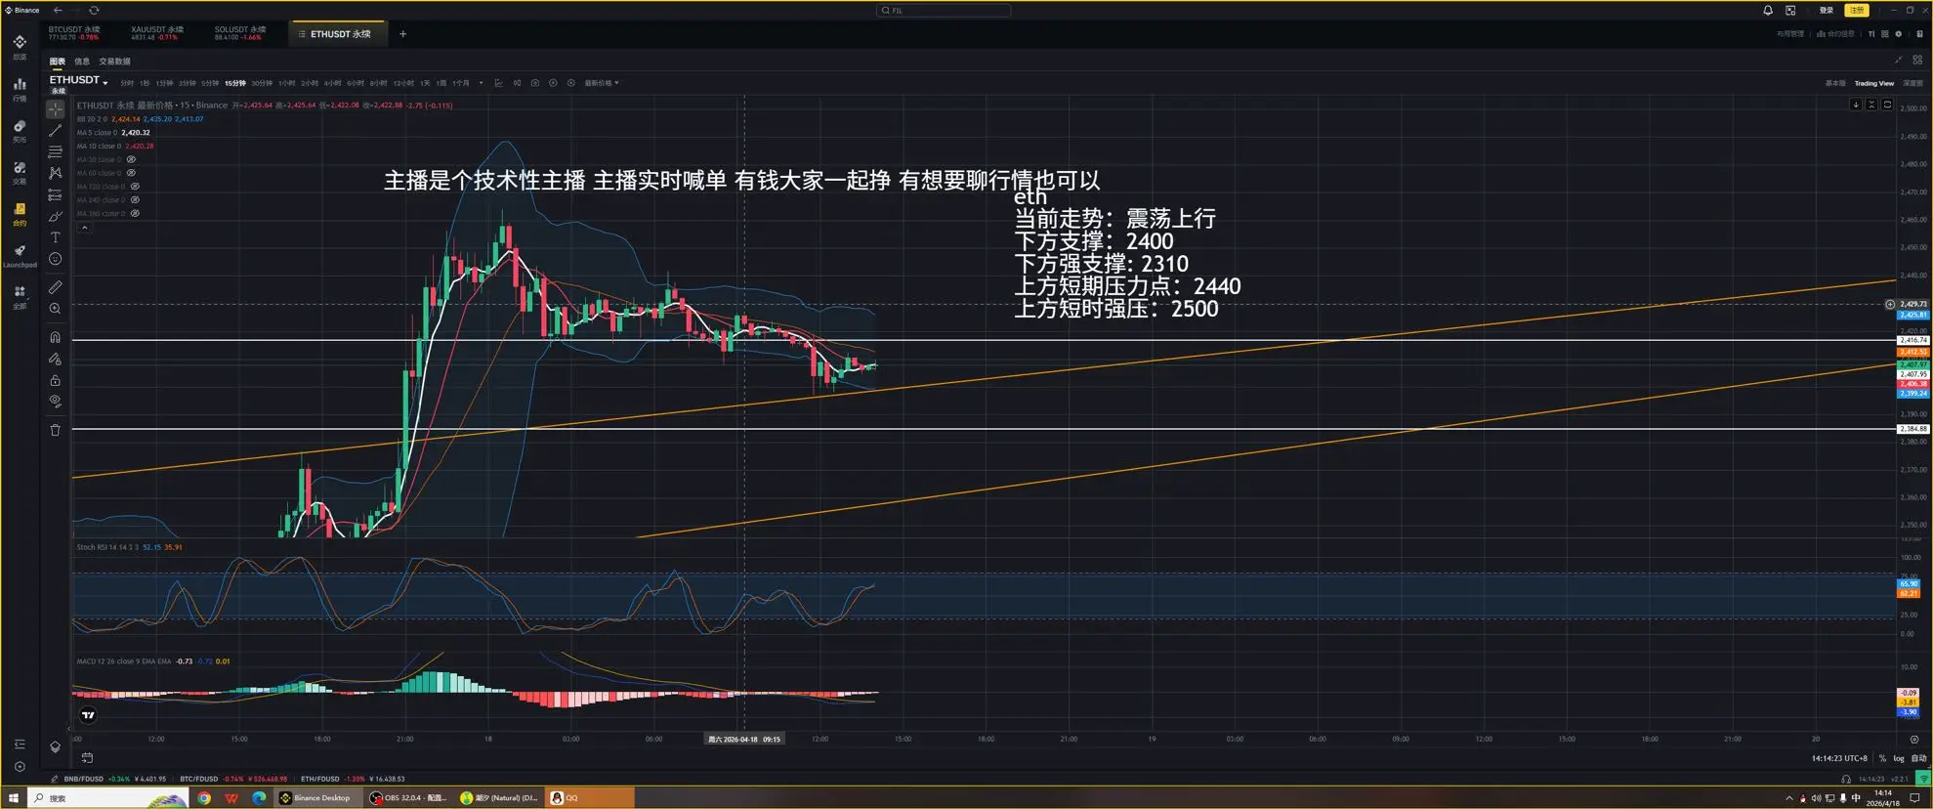The width and height of the screenshot is (1933, 809).
Task: Open the Futures (合约) sidebar section
Action: pos(20,214)
